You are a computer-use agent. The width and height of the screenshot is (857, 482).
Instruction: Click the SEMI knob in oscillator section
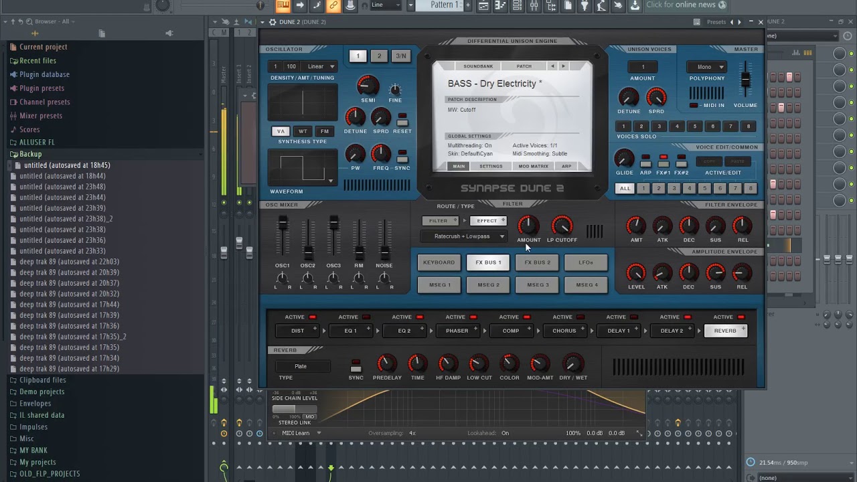point(368,86)
